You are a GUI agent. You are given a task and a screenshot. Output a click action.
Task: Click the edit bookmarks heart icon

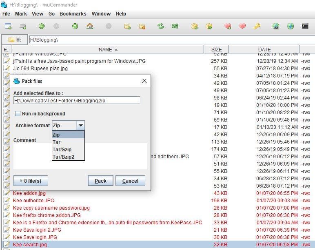(242, 27)
